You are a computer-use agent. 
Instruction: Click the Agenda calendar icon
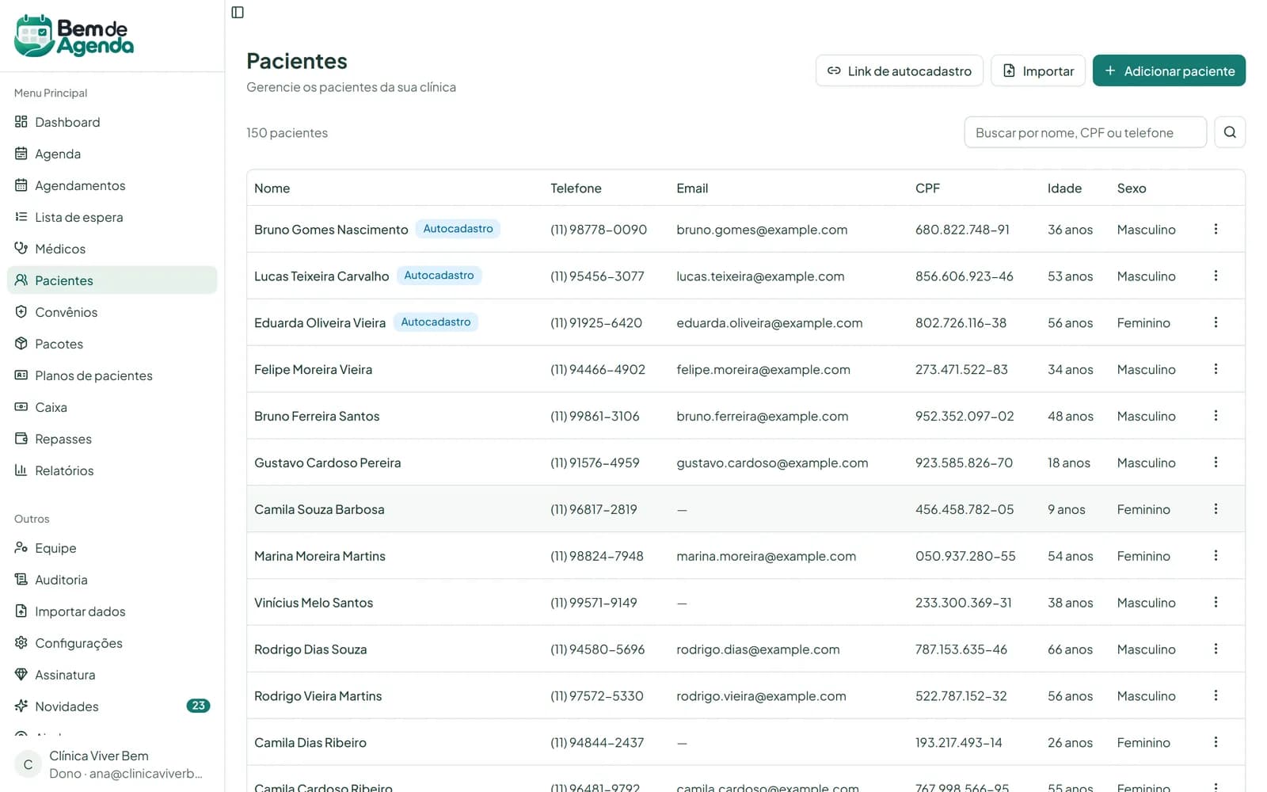click(21, 154)
